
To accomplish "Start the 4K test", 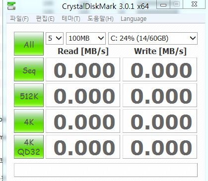I will [29, 121].
